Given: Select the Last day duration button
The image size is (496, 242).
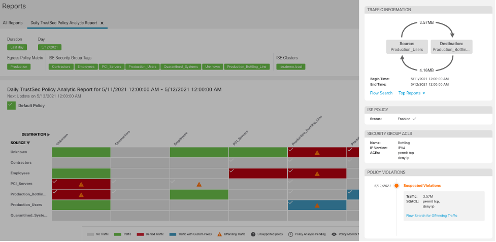Looking at the screenshot, I should click(x=17, y=47).
